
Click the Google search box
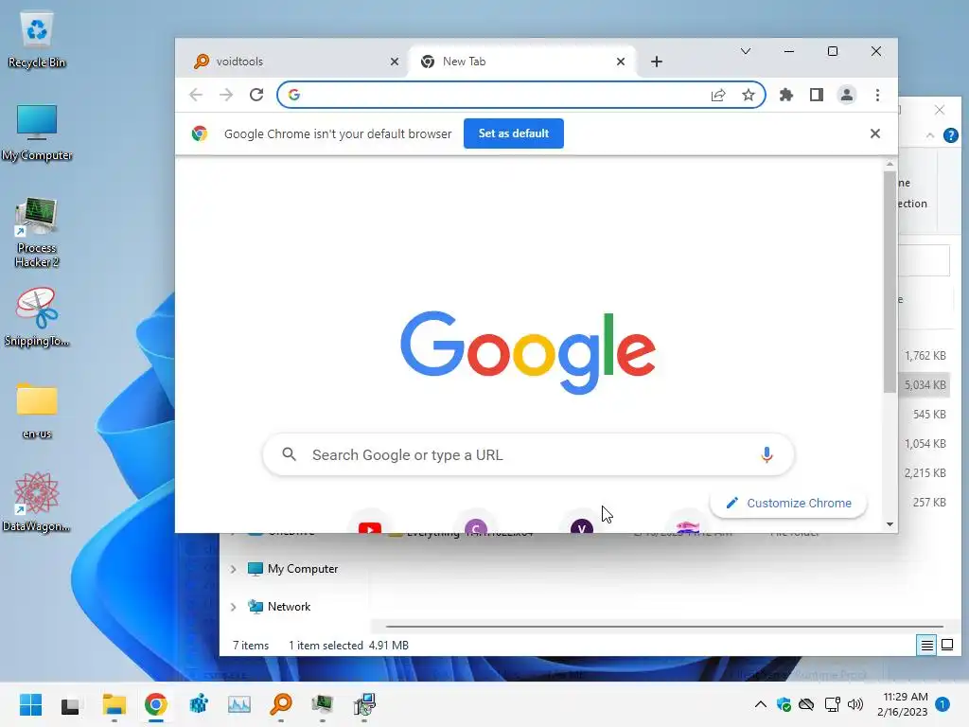[528, 455]
